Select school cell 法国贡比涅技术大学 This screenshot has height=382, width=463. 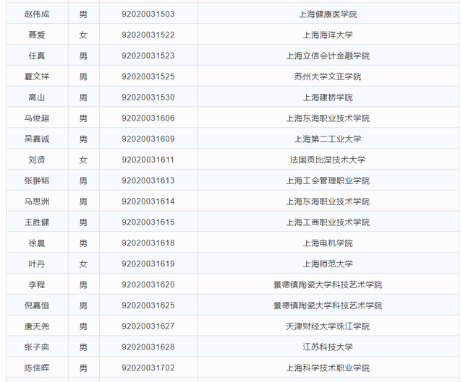328,160
